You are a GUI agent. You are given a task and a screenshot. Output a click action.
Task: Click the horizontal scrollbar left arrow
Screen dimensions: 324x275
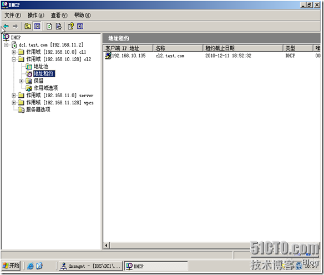pyautogui.click(x=107, y=246)
